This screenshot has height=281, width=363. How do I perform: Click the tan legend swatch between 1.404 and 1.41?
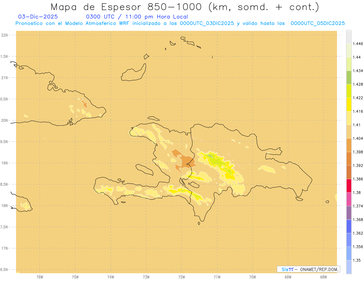(349, 132)
